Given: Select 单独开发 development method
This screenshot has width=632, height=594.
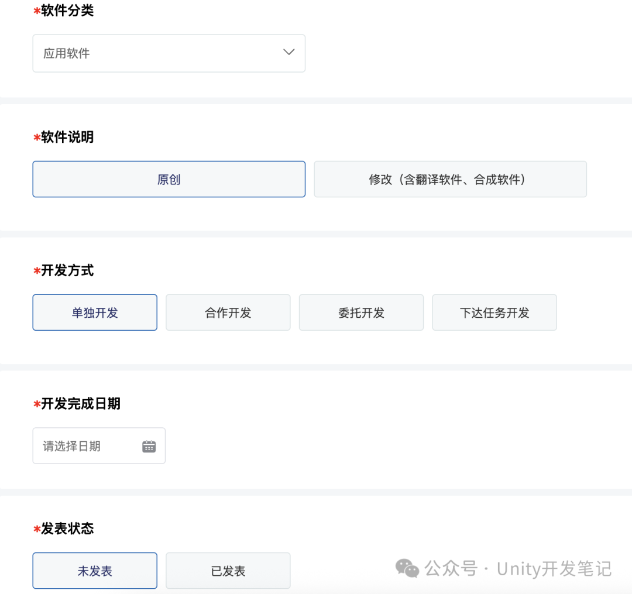Looking at the screenshot, I should (x=95, y=313).
